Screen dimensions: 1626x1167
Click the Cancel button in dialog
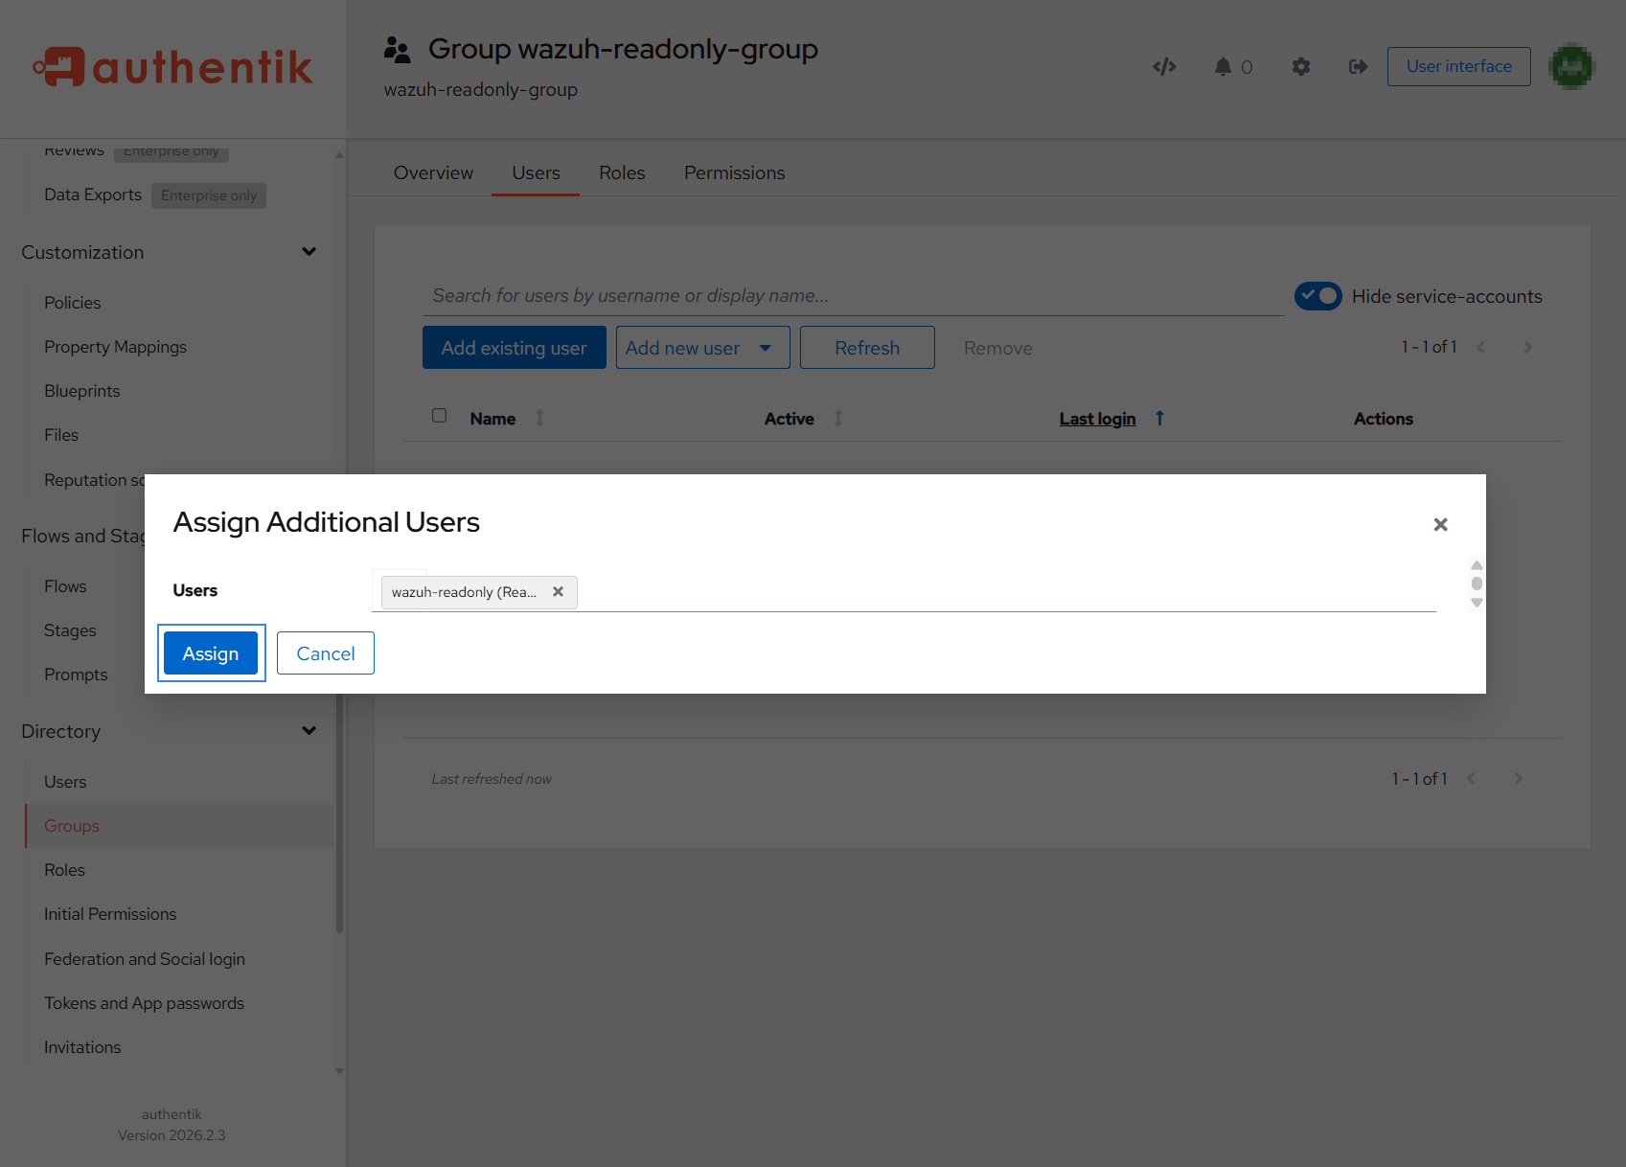click(x=326, y=652)
